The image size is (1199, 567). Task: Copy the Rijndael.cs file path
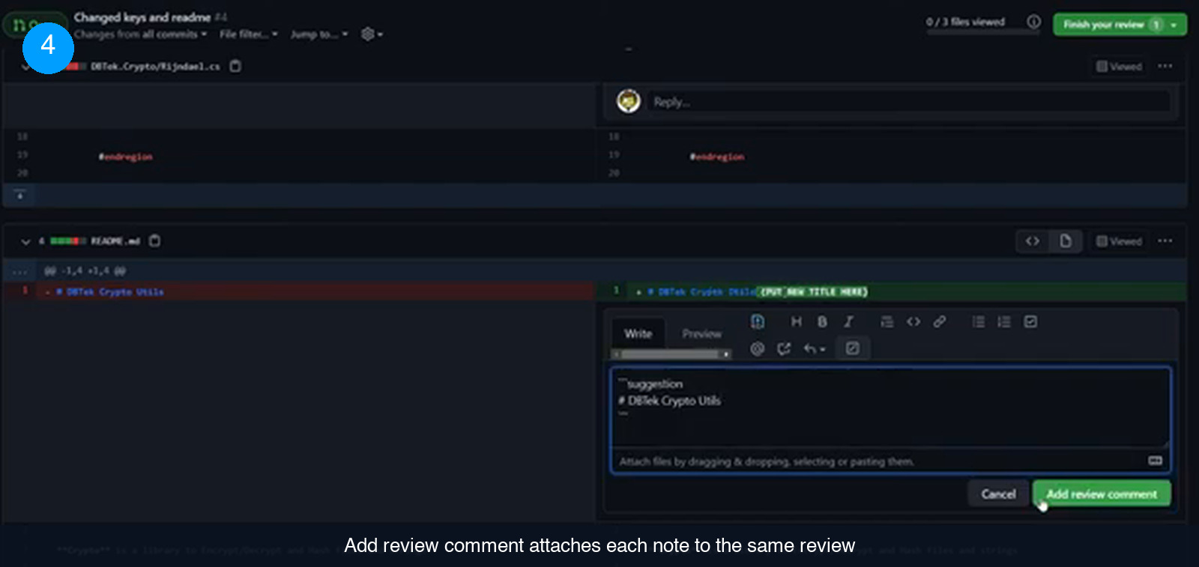click(235, 66)
